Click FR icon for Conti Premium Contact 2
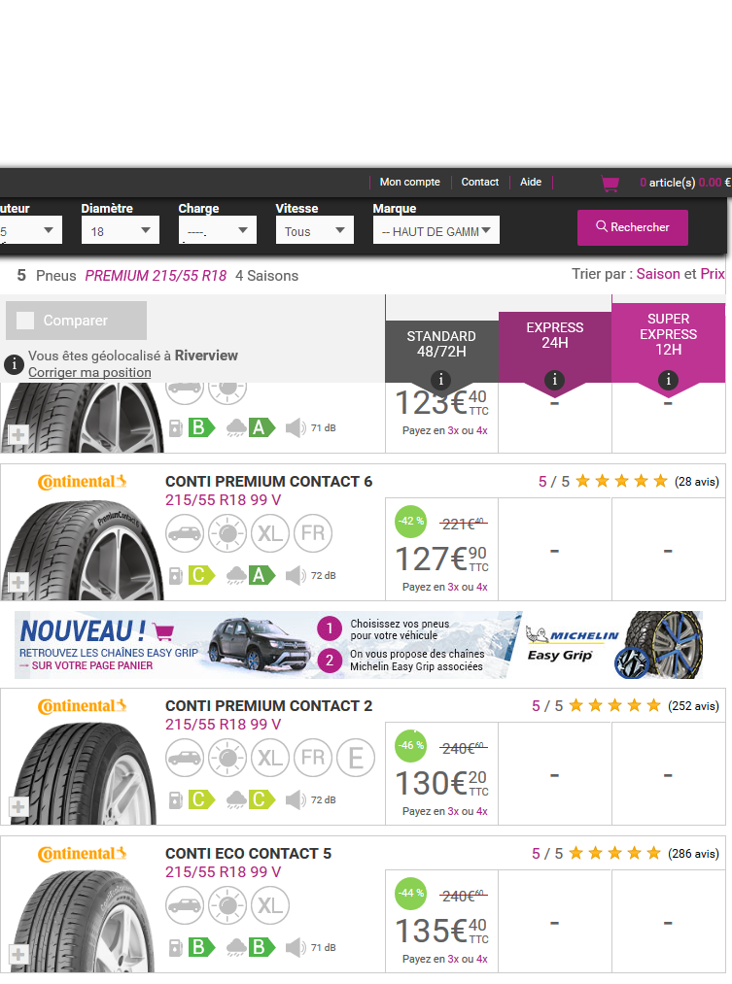The image size is (732, 984). (313, 758)
